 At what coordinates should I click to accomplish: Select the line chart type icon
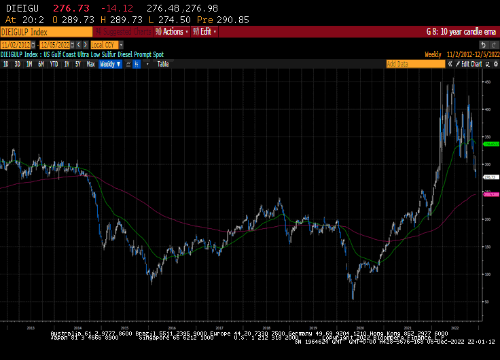coord(128,64)
